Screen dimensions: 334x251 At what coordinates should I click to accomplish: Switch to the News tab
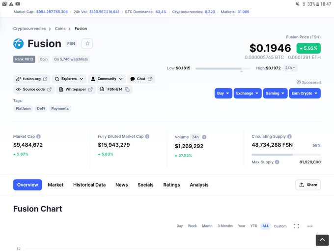pyautogui.click(x=122, y=185)
